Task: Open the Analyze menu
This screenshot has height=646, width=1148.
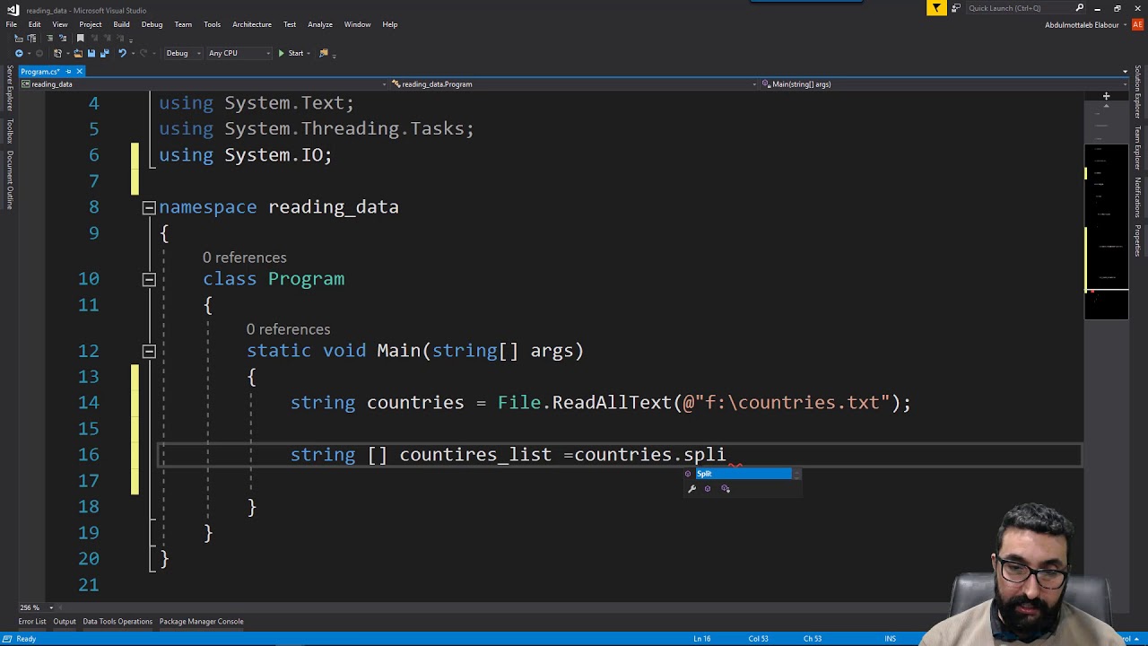Action: (320, 24)
